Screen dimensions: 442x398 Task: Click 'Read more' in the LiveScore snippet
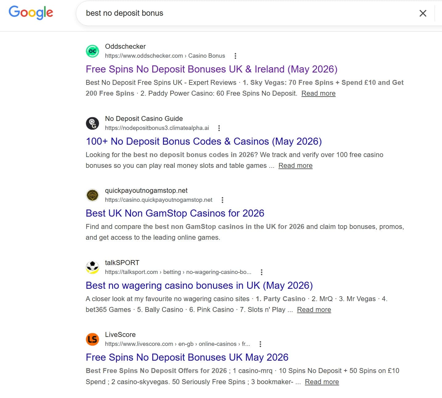coord(322,382)
